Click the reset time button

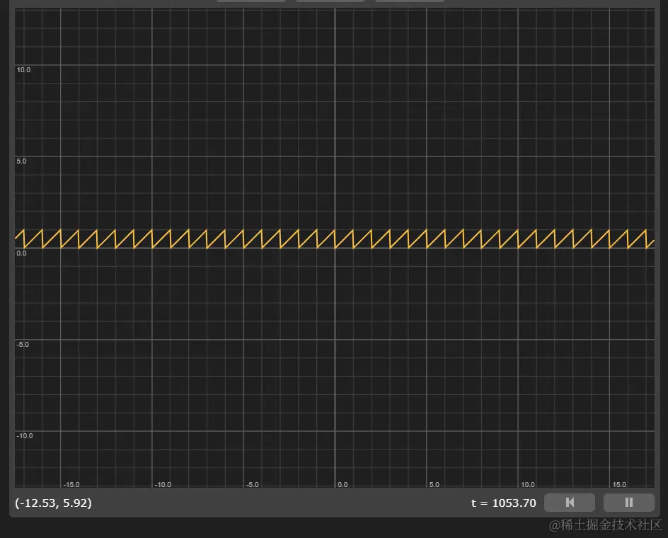point(570,503)
